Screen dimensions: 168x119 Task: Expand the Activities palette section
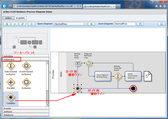coord(26,56)
